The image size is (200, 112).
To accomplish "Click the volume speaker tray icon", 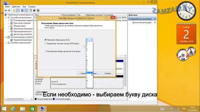I will pyautogui.click(x=178, y=109).
